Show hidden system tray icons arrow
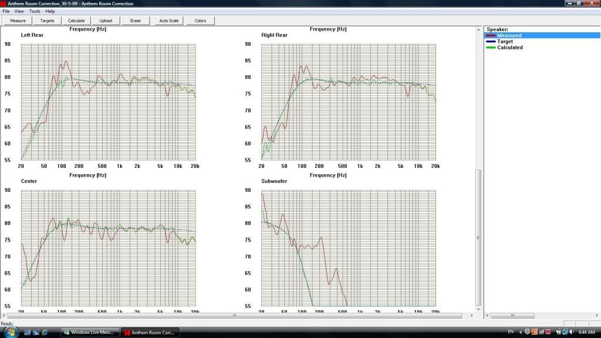Image resolution: width=601 pixels, height=338 pixels. (520, 332)
